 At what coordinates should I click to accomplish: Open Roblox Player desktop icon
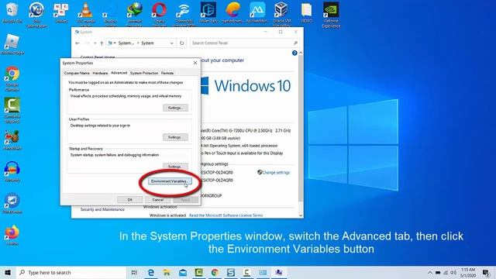pos(12,44)
